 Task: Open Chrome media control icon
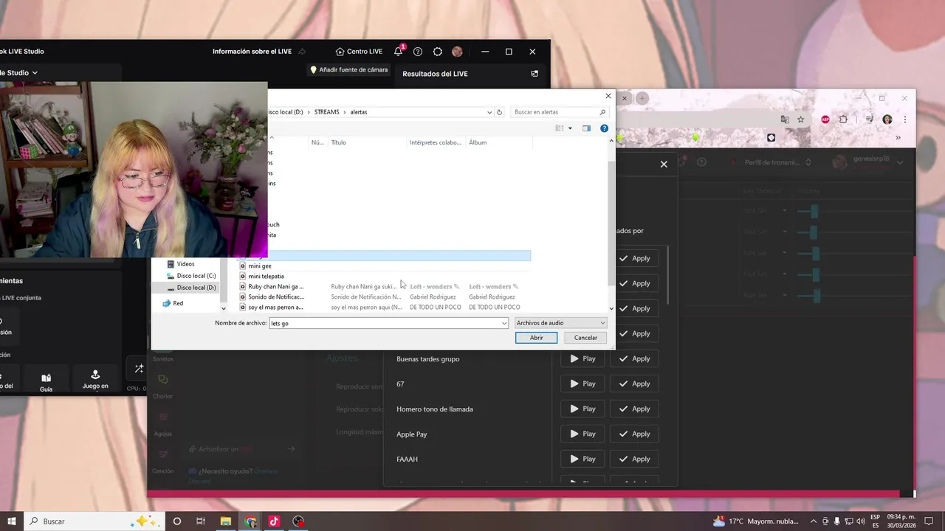coord(870,119)
